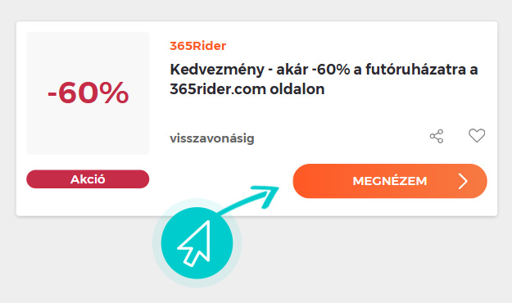Click the chevron arrow inside the MEGNÉZEM button
Screen dimensions: 512x303
point(463,181)
